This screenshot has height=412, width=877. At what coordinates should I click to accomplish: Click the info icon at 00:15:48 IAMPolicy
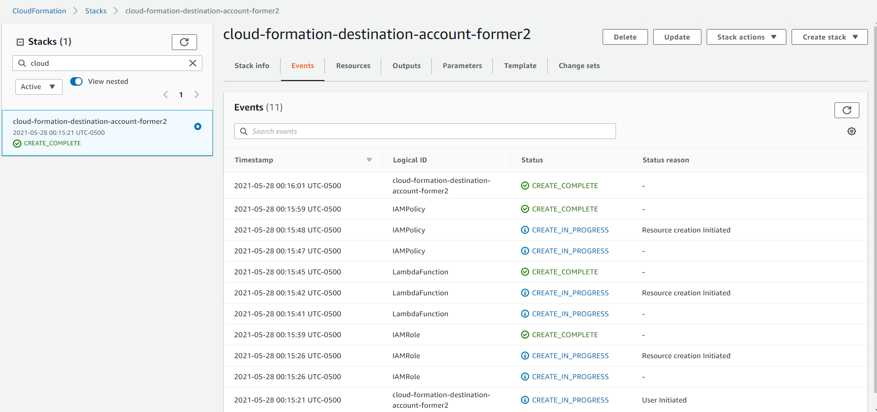(525, 230)
